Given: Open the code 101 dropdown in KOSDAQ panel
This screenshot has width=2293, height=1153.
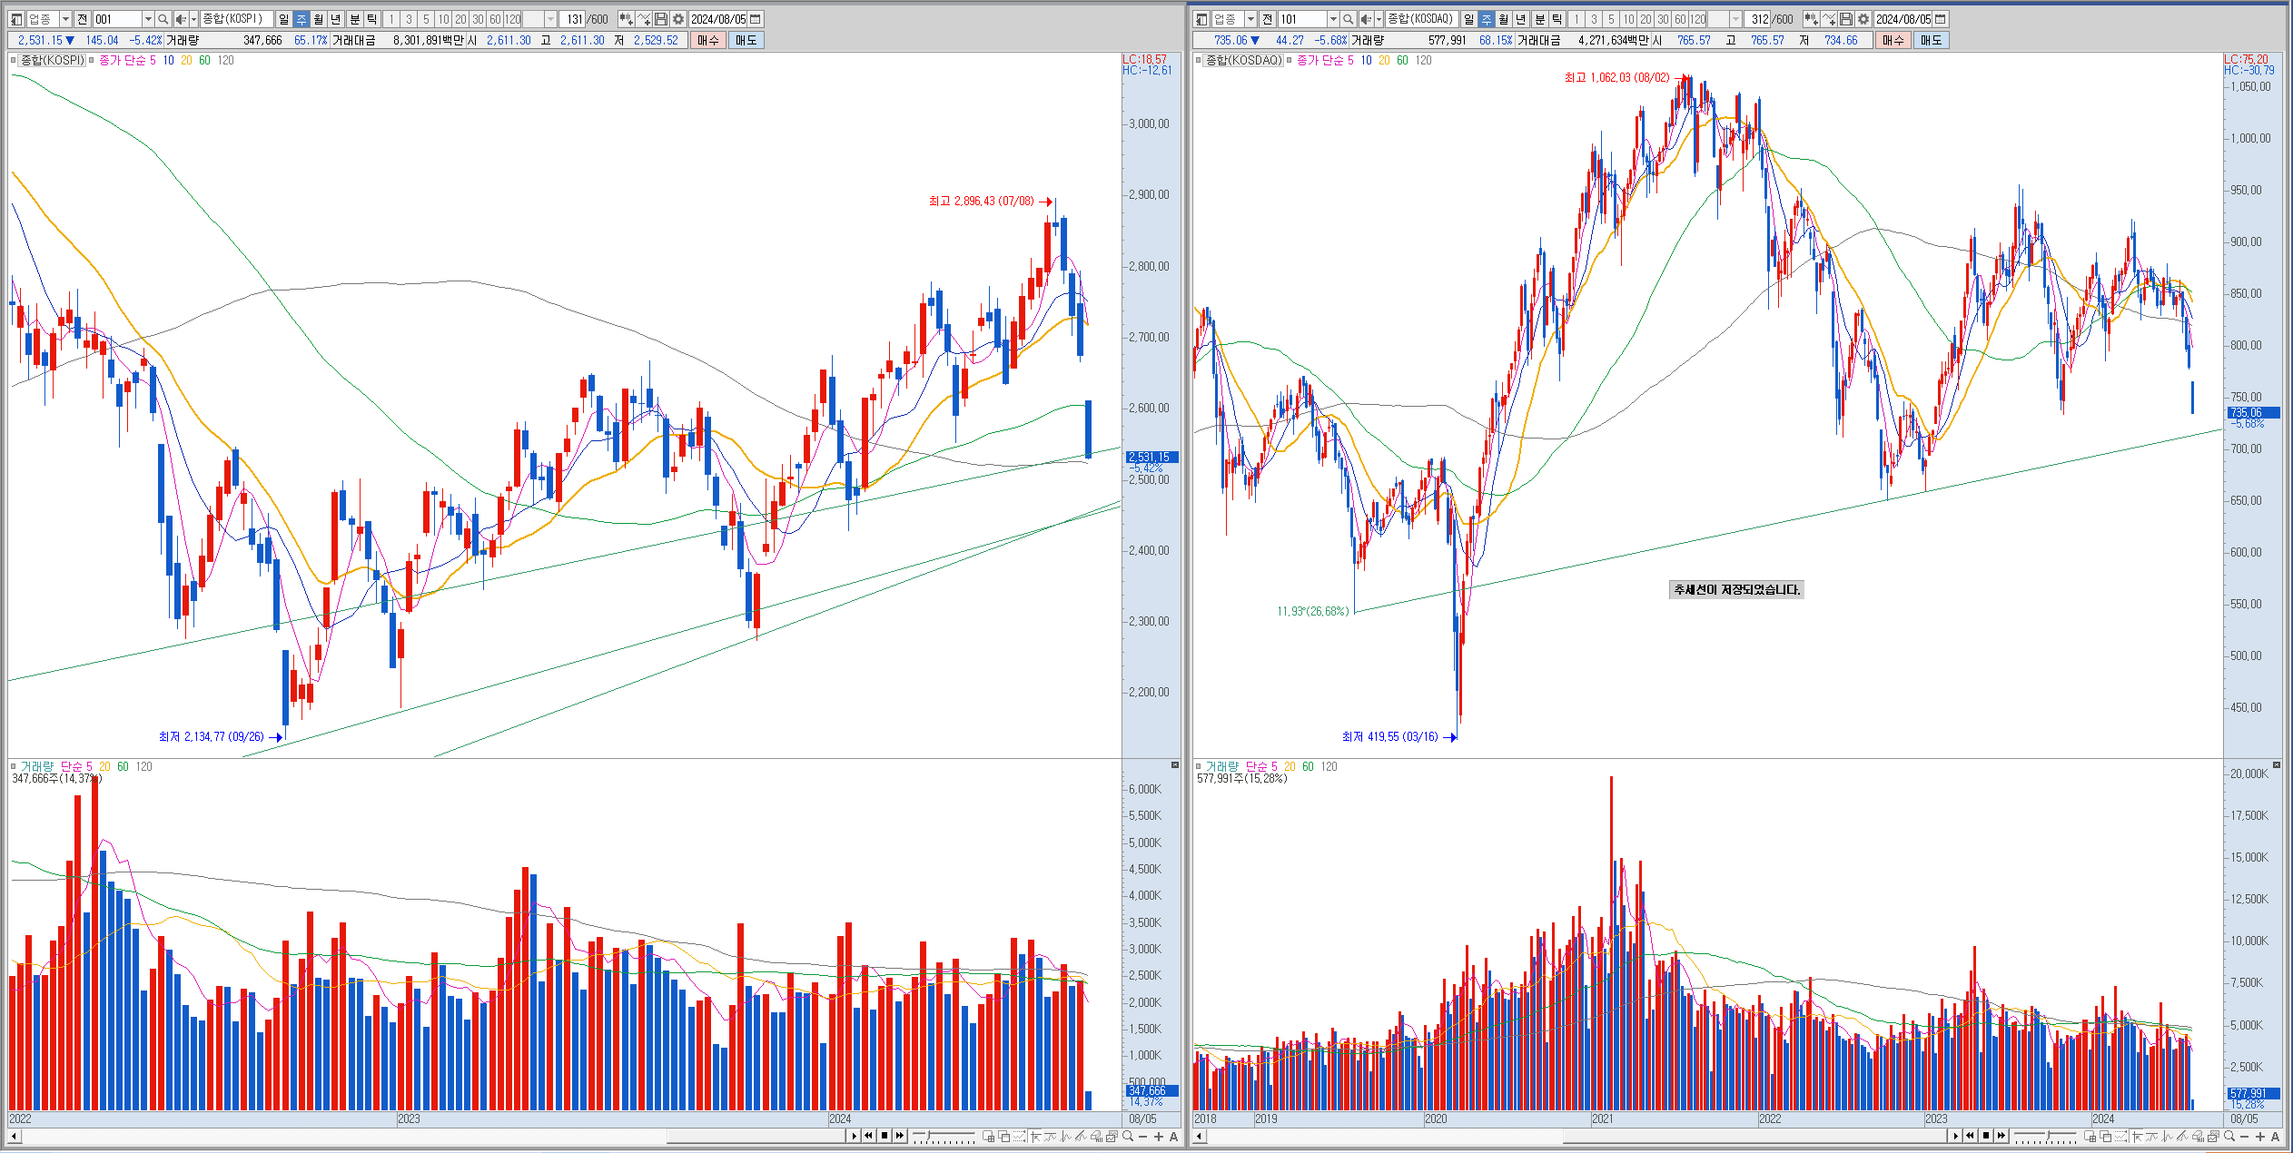Looking at the screenshot, I should (1333, 19).
